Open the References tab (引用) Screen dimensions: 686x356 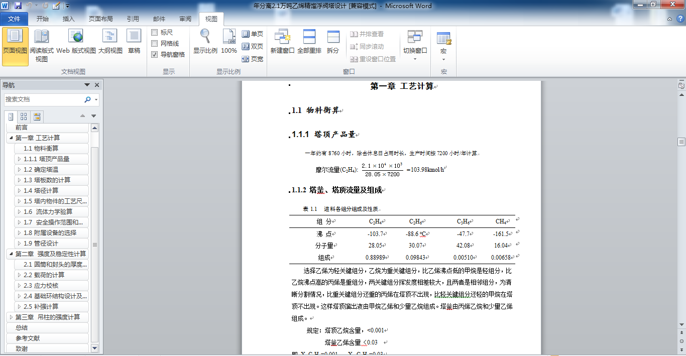pyautogui.click(x=133, y=19)
